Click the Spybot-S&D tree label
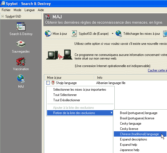The height and width of the screenshot is (153, 167). (13, 16)
